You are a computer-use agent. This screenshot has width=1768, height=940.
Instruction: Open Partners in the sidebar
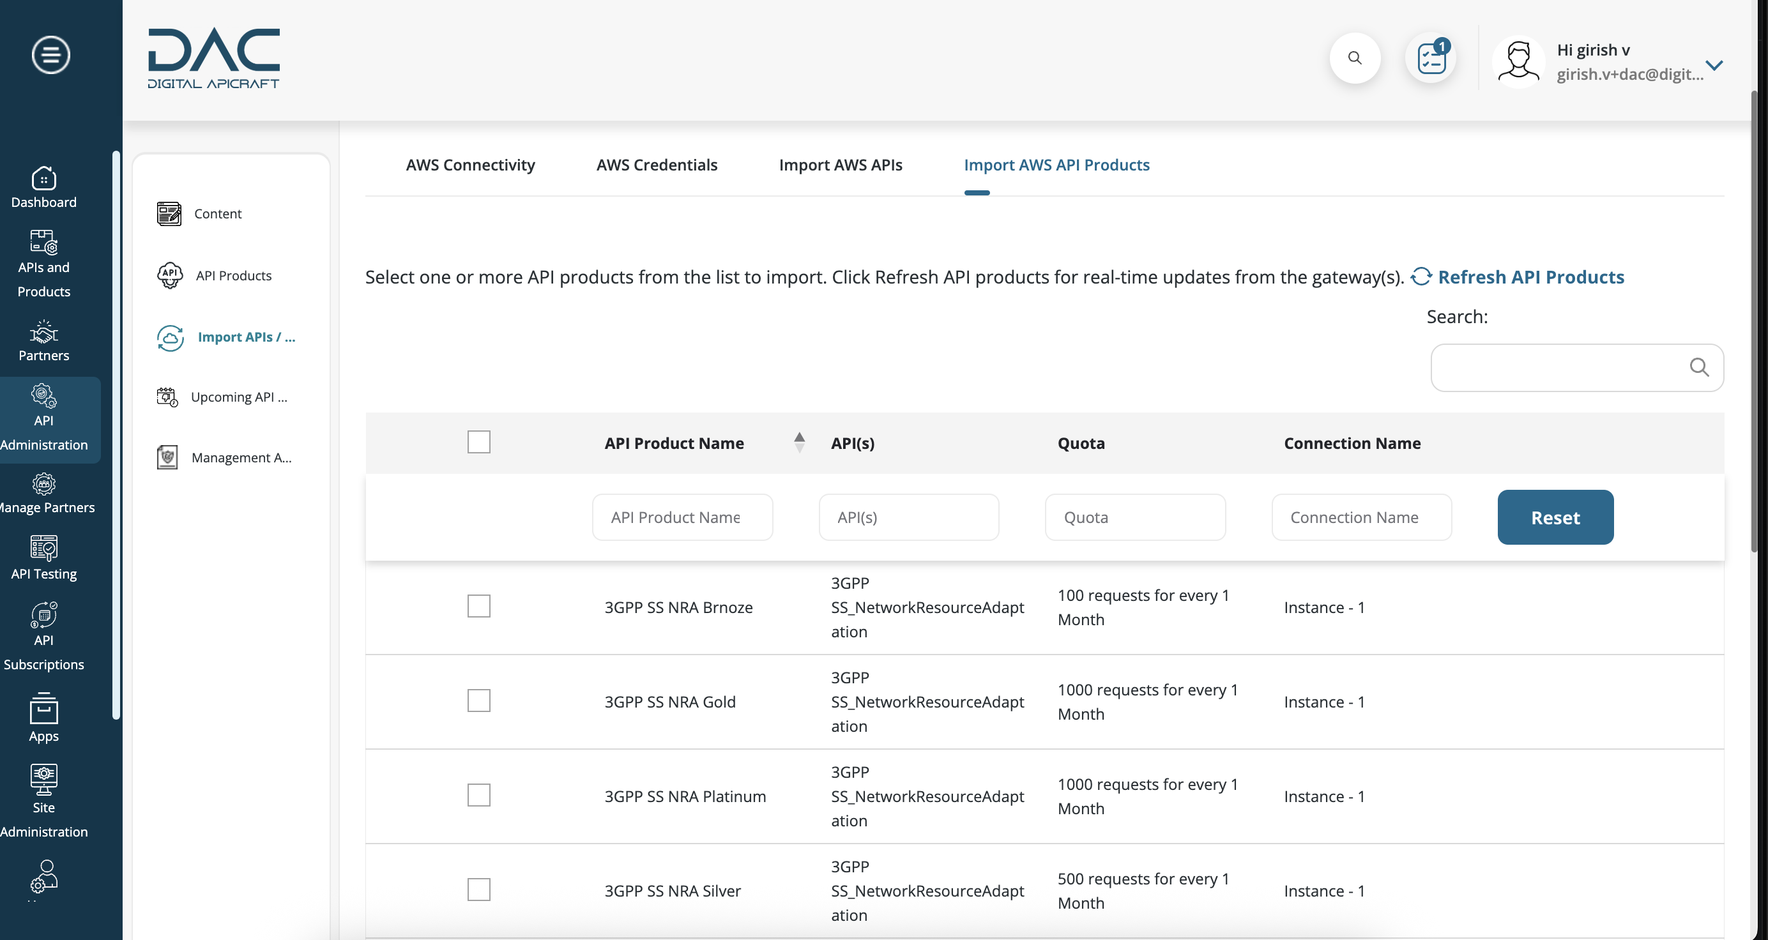pyautogui.click(x=44, y=341)
